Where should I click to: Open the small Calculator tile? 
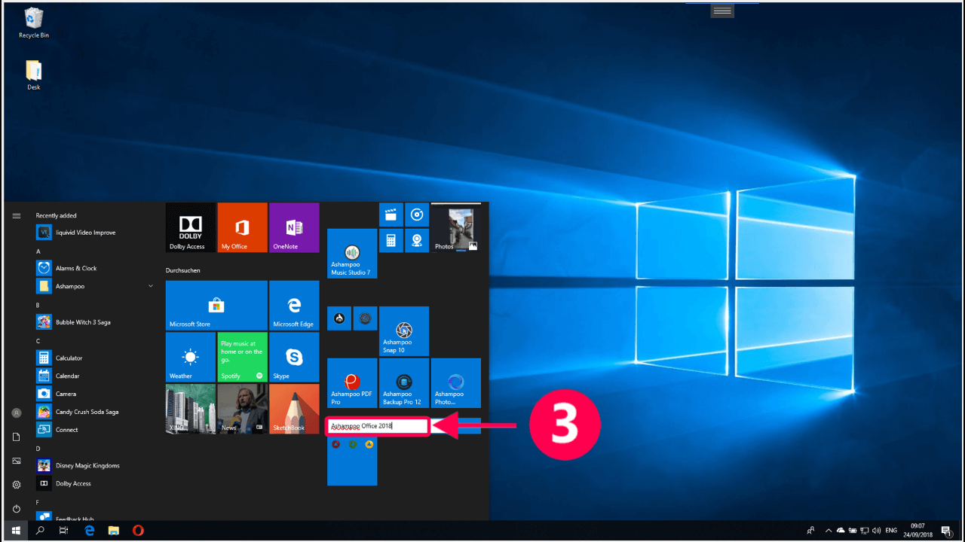pos(391,240)
